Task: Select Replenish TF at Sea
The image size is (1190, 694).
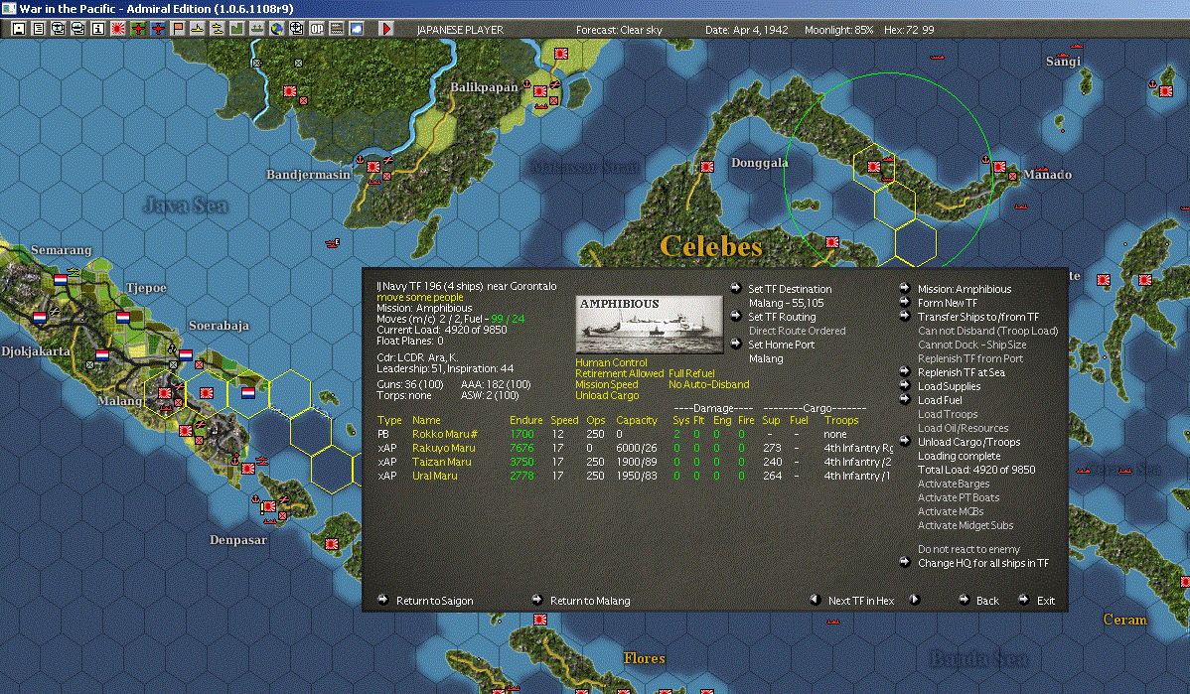Action: pos(961,372)
